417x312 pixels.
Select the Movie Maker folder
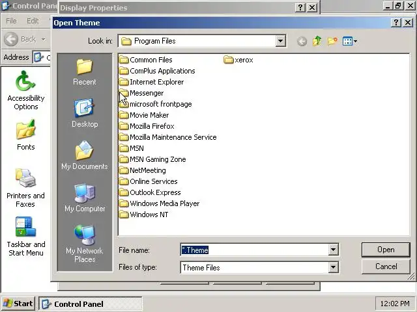(144, 115)
